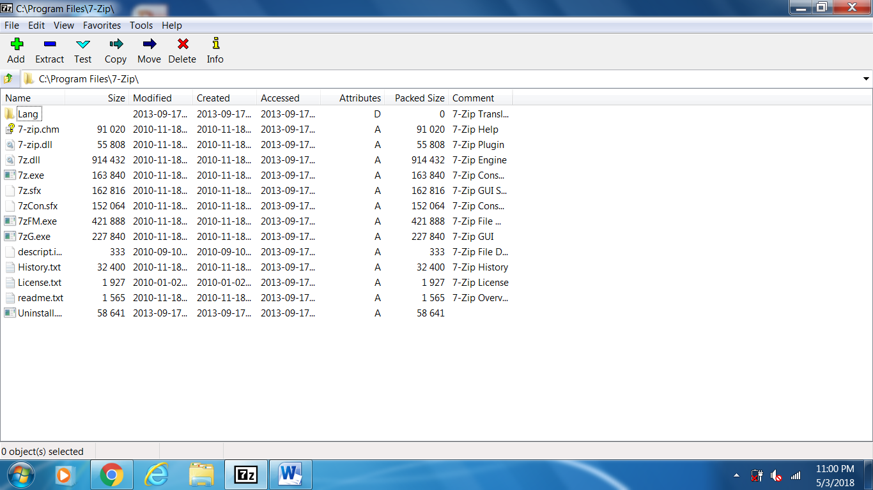Select the 7z.sfx file name
Viewport: 873px width, 490px height.
[29, 191]
